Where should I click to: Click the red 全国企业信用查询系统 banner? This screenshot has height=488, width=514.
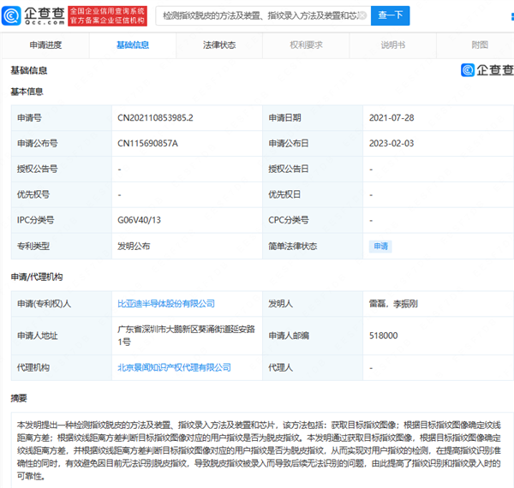point(108,15)
